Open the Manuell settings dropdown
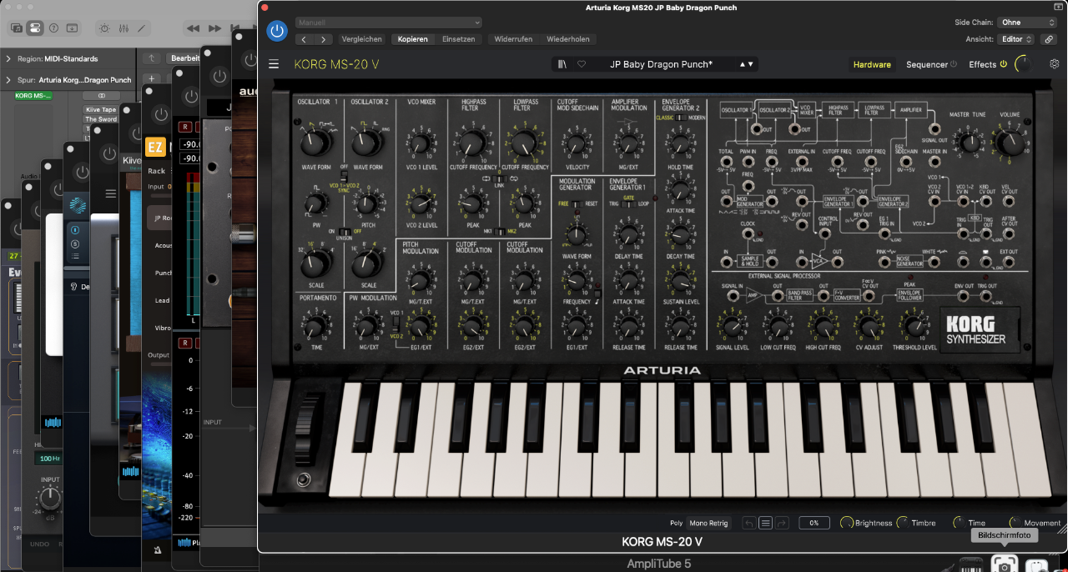The width and height of the screenshot is (1068, 572). [388, 23]
